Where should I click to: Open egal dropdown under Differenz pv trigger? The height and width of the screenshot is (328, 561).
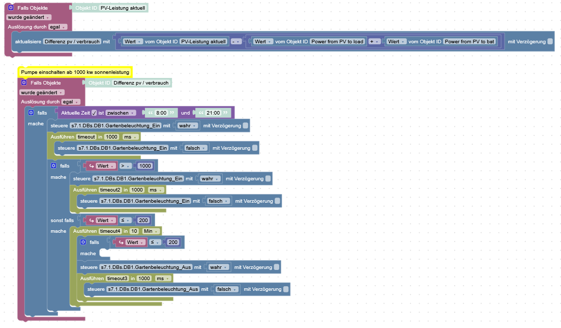click(71, 102)
